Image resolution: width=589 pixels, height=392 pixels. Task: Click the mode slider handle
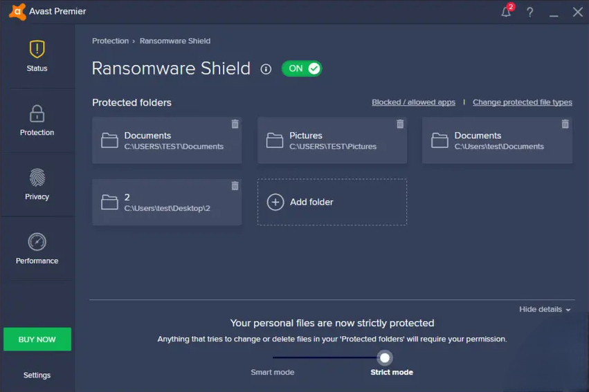point(385,358)
